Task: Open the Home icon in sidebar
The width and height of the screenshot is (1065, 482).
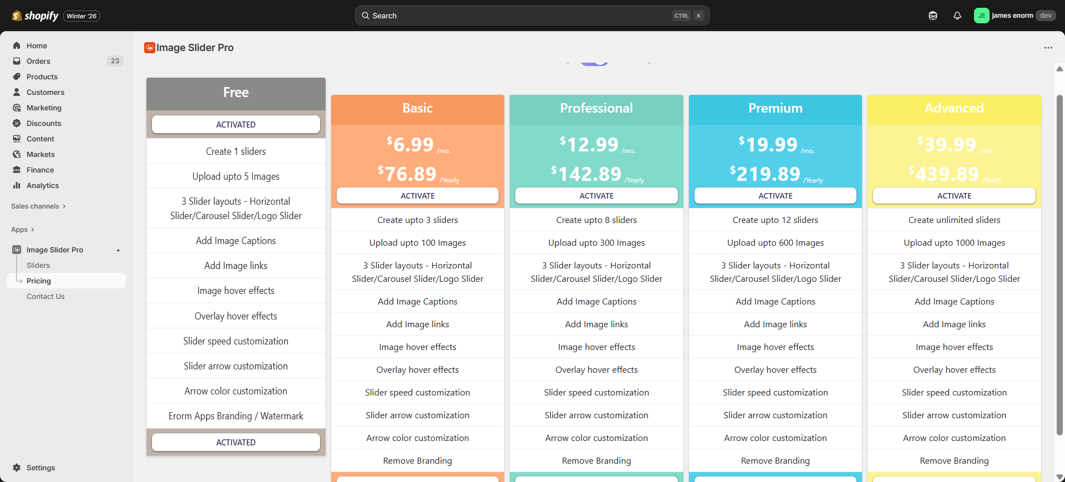Action: (x=17, y=45)
